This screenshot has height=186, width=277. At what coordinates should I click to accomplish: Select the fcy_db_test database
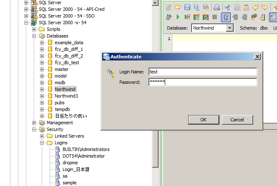coord(67,63)
